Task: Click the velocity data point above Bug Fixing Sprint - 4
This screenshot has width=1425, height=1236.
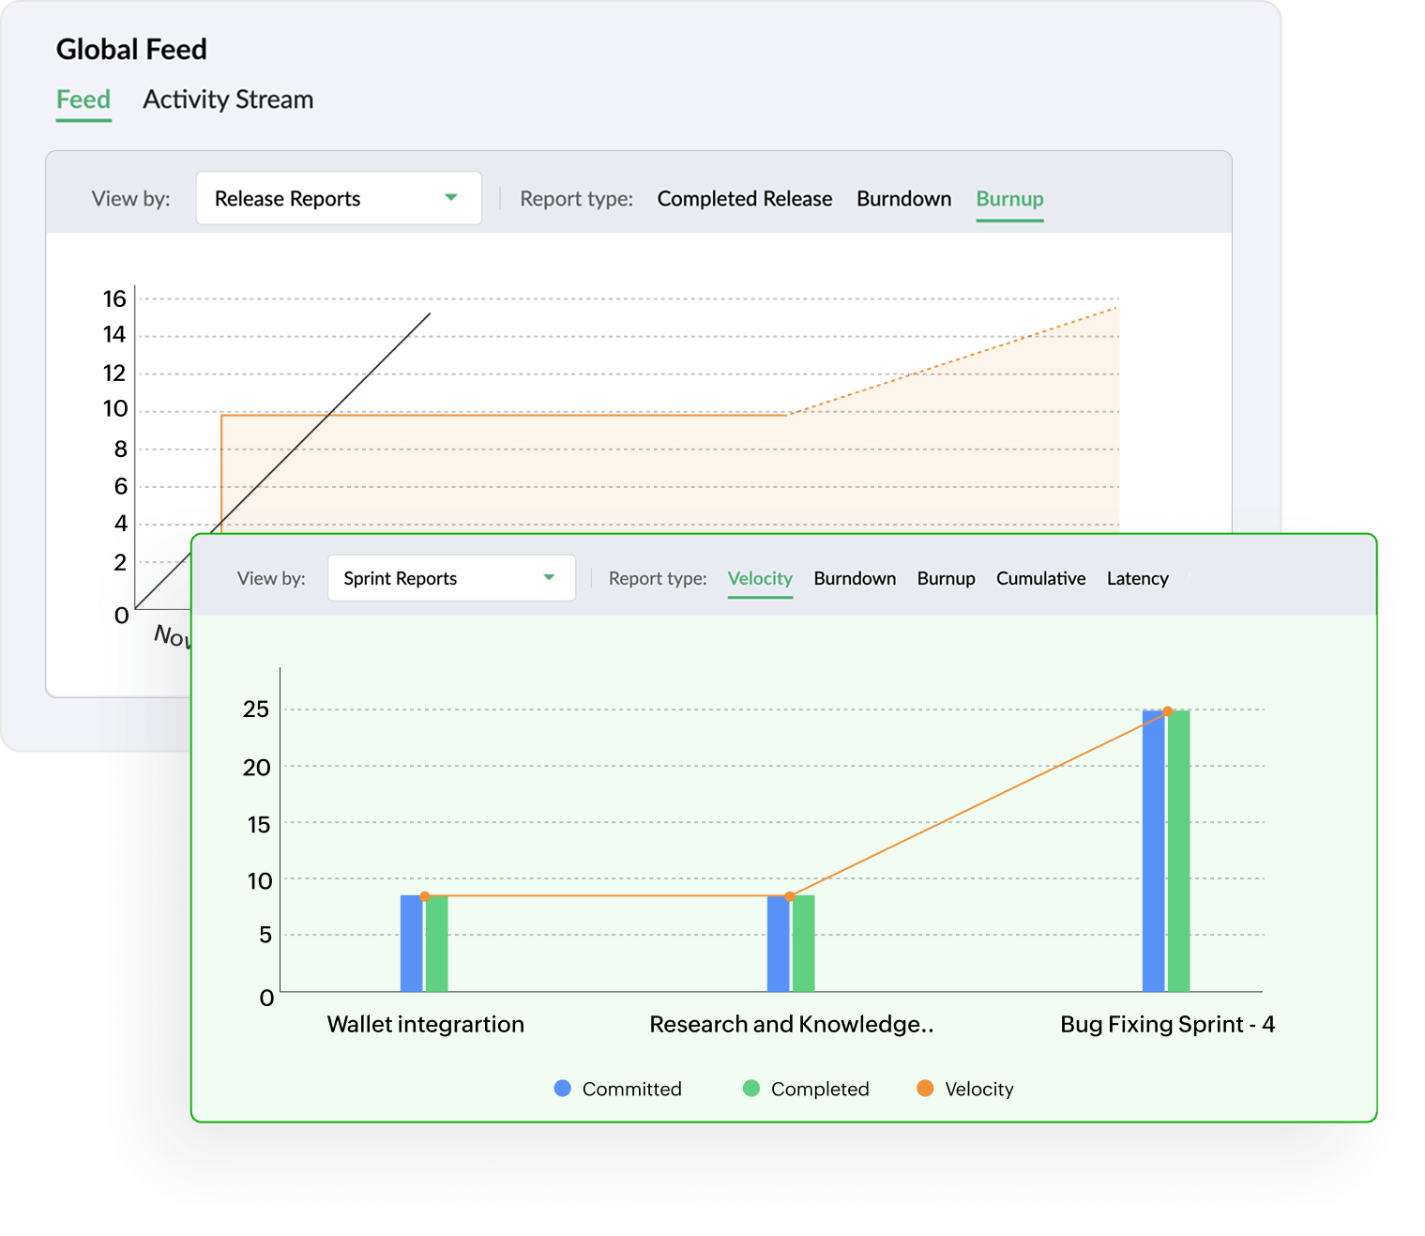Action: coord(1167,710)
